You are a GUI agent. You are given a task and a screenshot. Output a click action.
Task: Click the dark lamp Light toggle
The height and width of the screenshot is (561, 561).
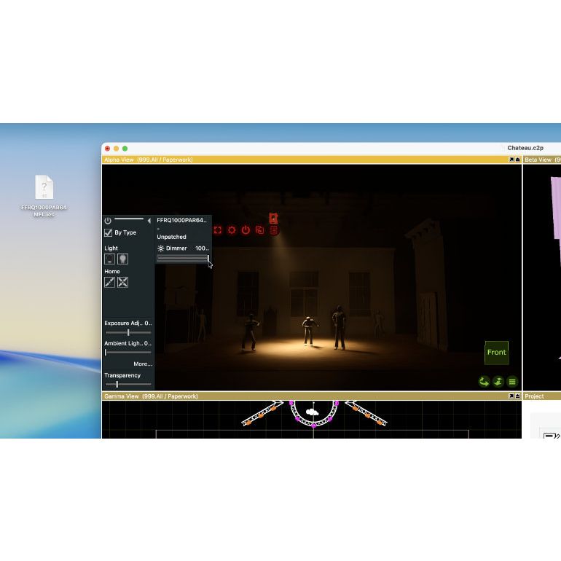click(x=109, y=259)
